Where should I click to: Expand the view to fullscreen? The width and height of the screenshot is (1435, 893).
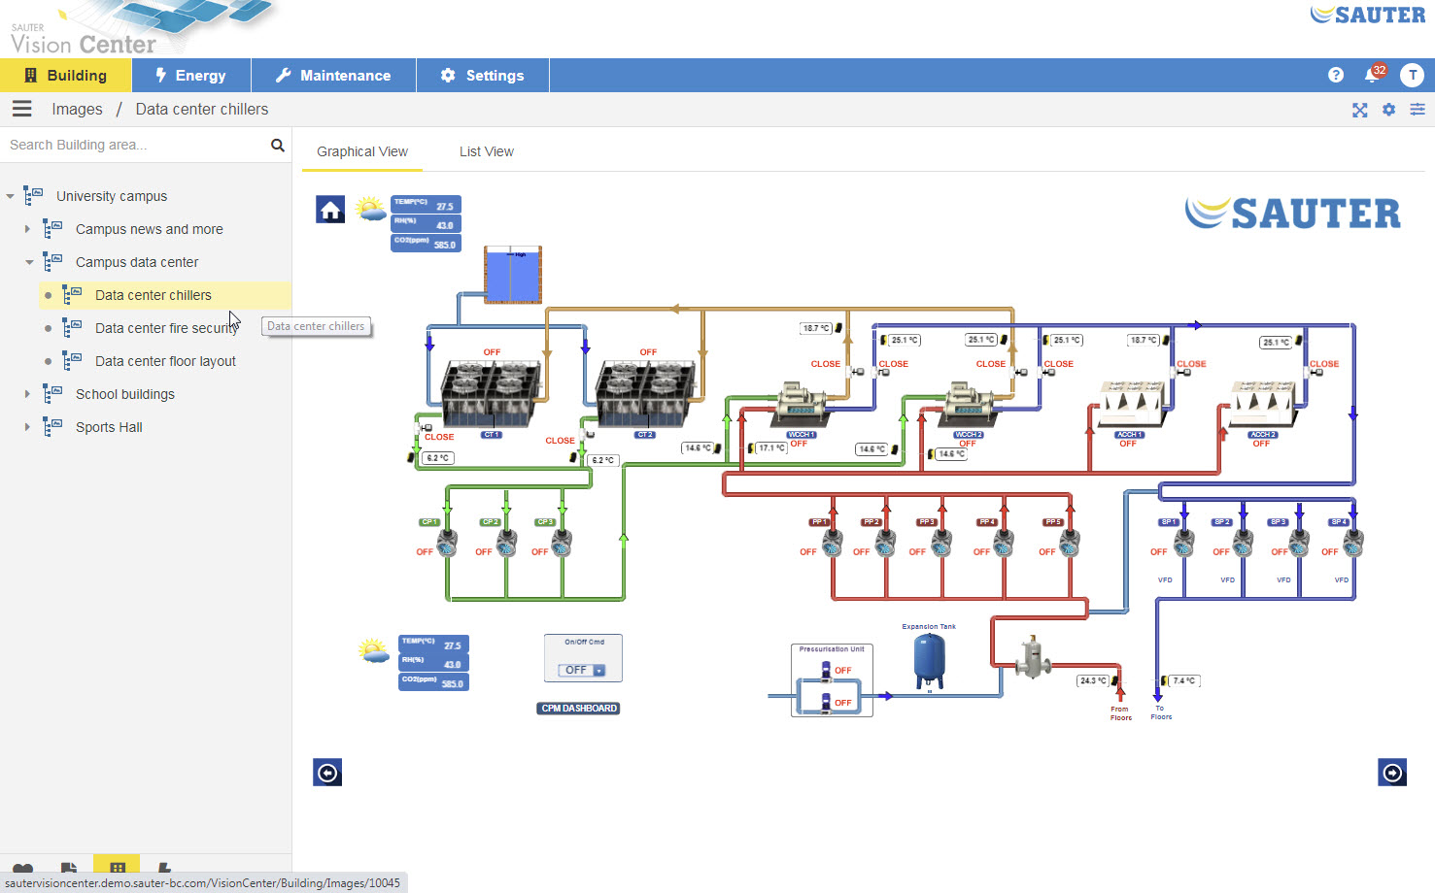1359,110
